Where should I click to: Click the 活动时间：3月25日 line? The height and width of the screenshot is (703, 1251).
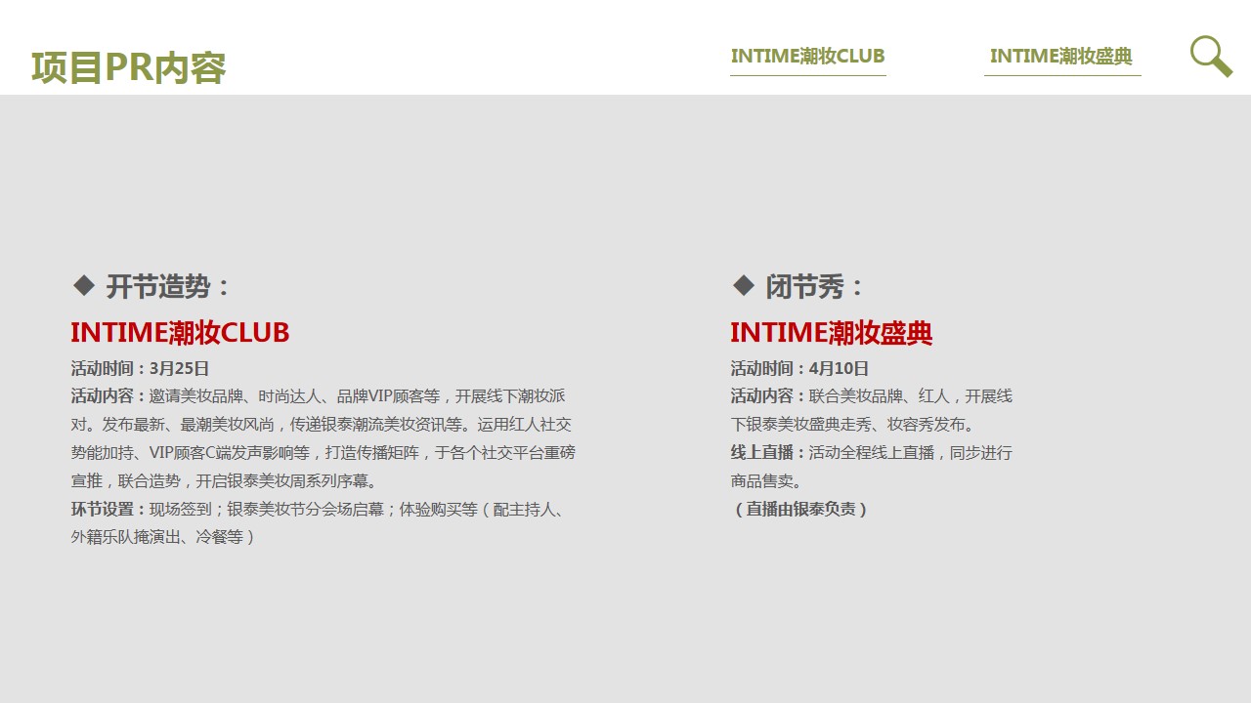click(x=140, y=368)
